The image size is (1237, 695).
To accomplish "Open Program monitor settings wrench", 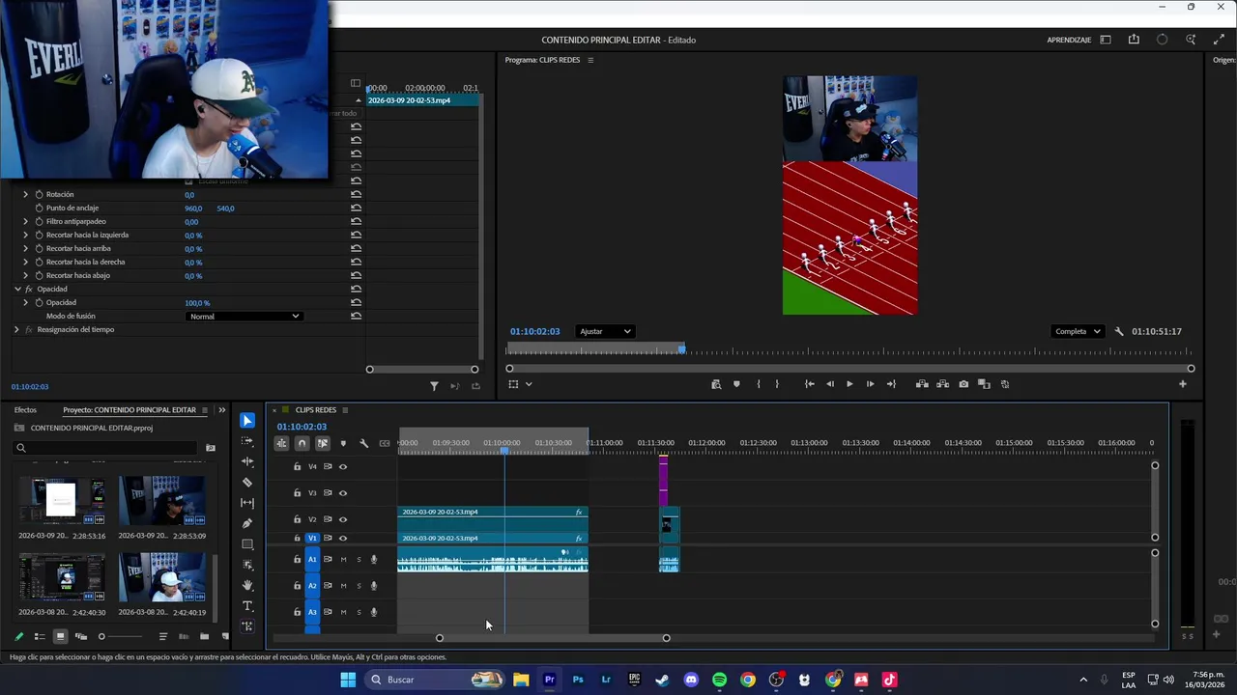I will pyautogui.click(x=1119, y=331).
